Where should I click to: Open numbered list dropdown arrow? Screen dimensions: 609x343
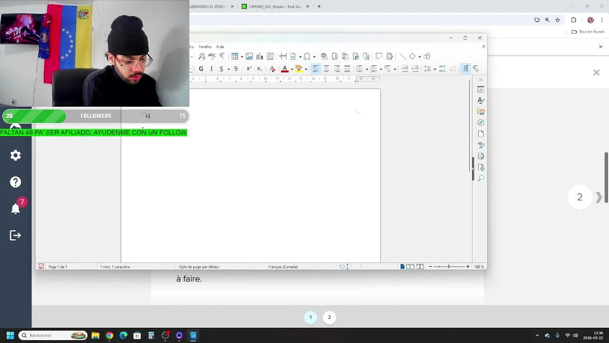pyautogui.click(x=381, y=69)
